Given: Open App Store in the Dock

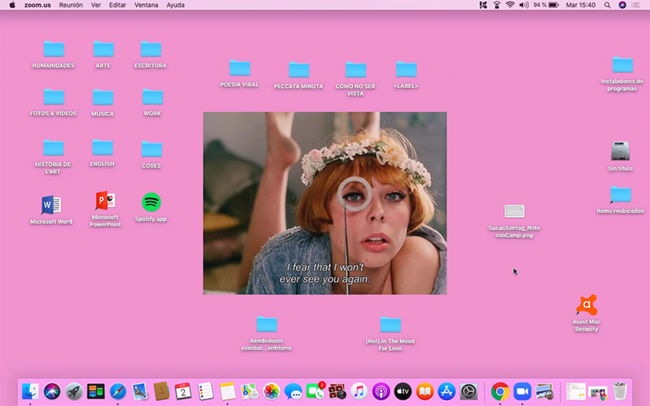Looking at the screenshot, I should pos(446,392).
